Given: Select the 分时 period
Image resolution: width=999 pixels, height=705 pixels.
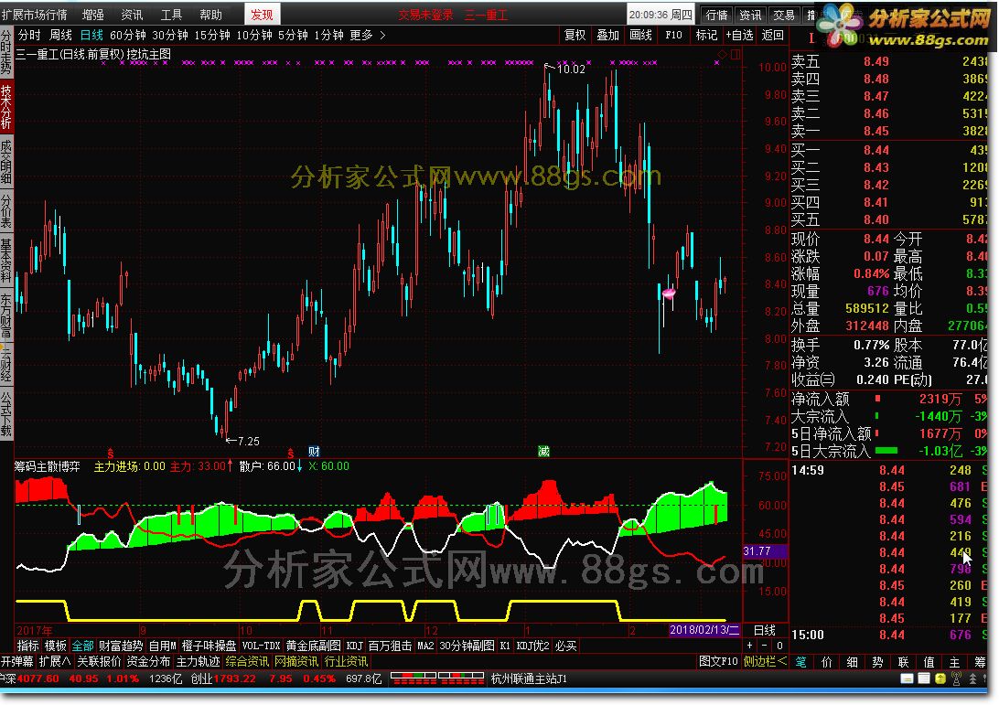Looking at the screenshot, I should click(x=29, y=35).
